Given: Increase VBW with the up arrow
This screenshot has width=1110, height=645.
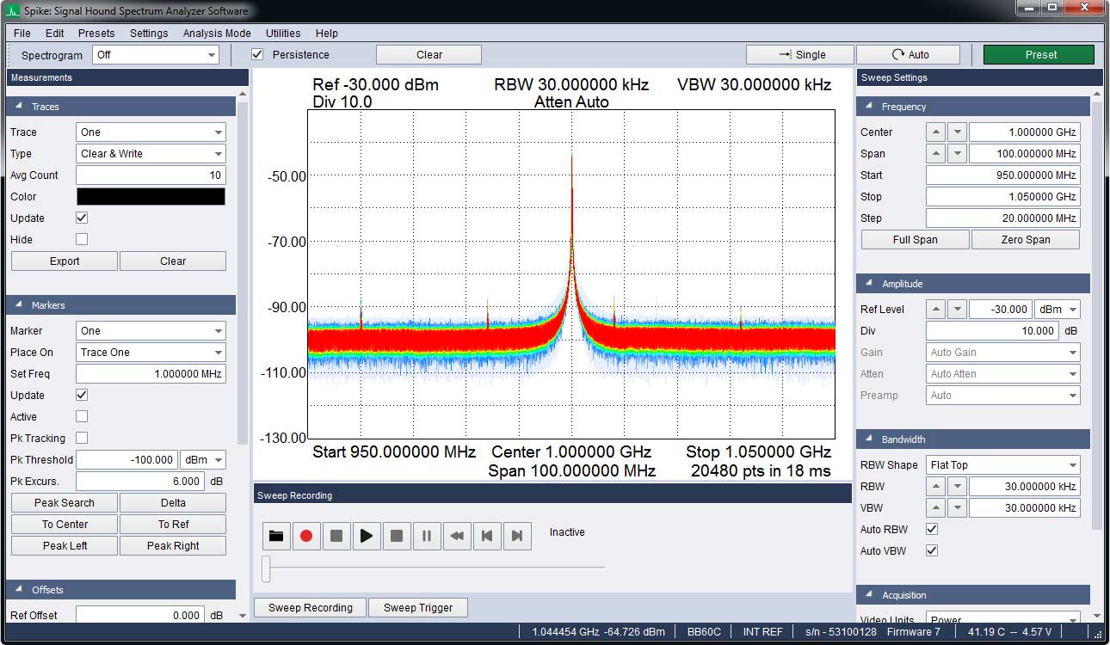Looking at the screenshot, I should [x=935, y=508].
